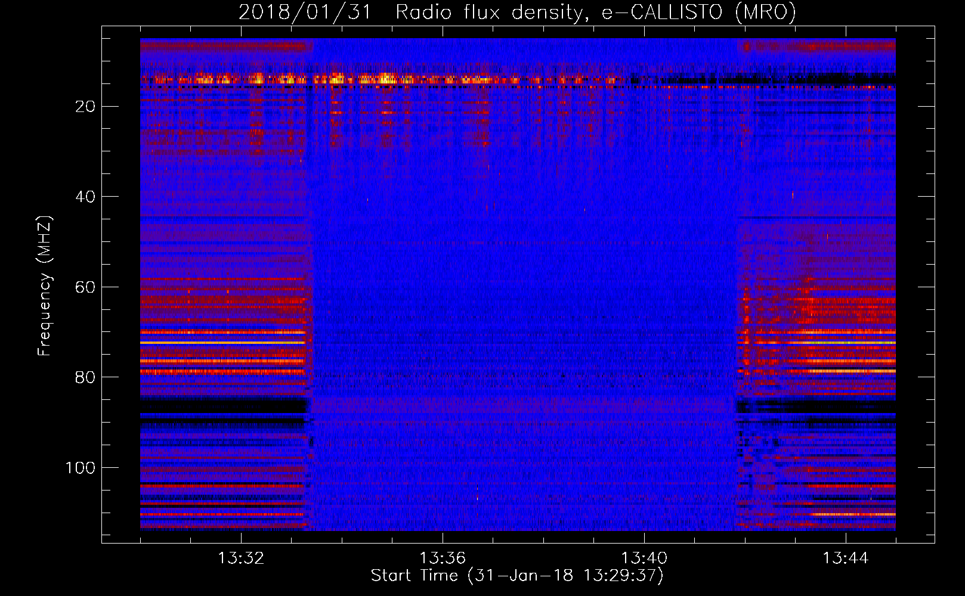Click the 13:44 time tick label
This screenshot has height=596, width=965.
pos(846,558)
